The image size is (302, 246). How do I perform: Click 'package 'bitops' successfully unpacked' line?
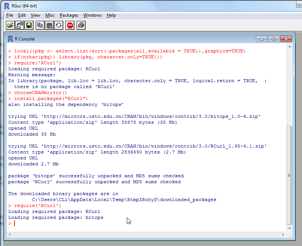coord(96,176)
